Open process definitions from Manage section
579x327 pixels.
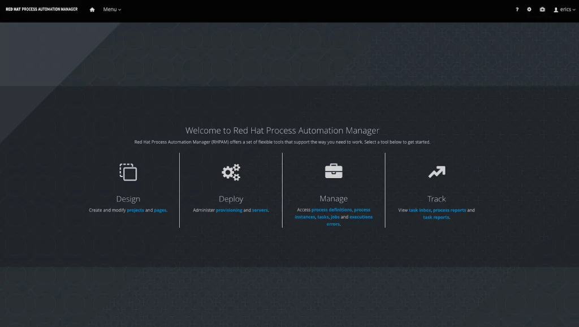[x=332, y=210]
